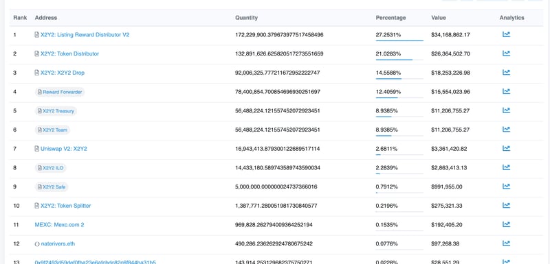
Task: Click the 12.4059% percentage cell
Action: pyautogui.click(x=388, y=92)
